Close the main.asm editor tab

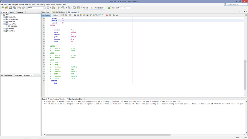pos(79,12)
